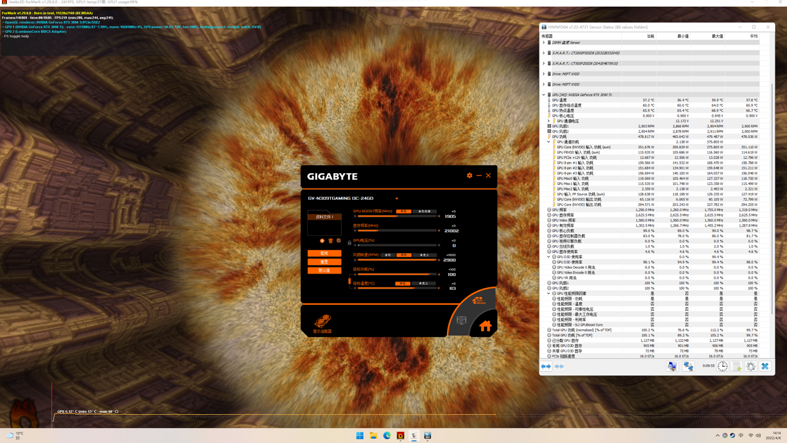
Task: Open Gigabyte settings gear icon
Action: tap(469, 176)
